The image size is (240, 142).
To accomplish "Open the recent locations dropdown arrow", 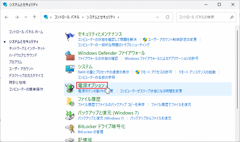I will point(26,17).
